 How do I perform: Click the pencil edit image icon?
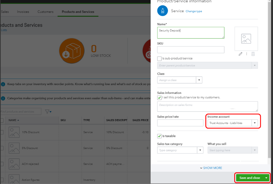(x=240, y=54)
